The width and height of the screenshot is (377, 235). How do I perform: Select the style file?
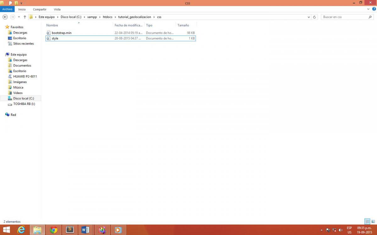pyautogui.click(x=121, y=38)
